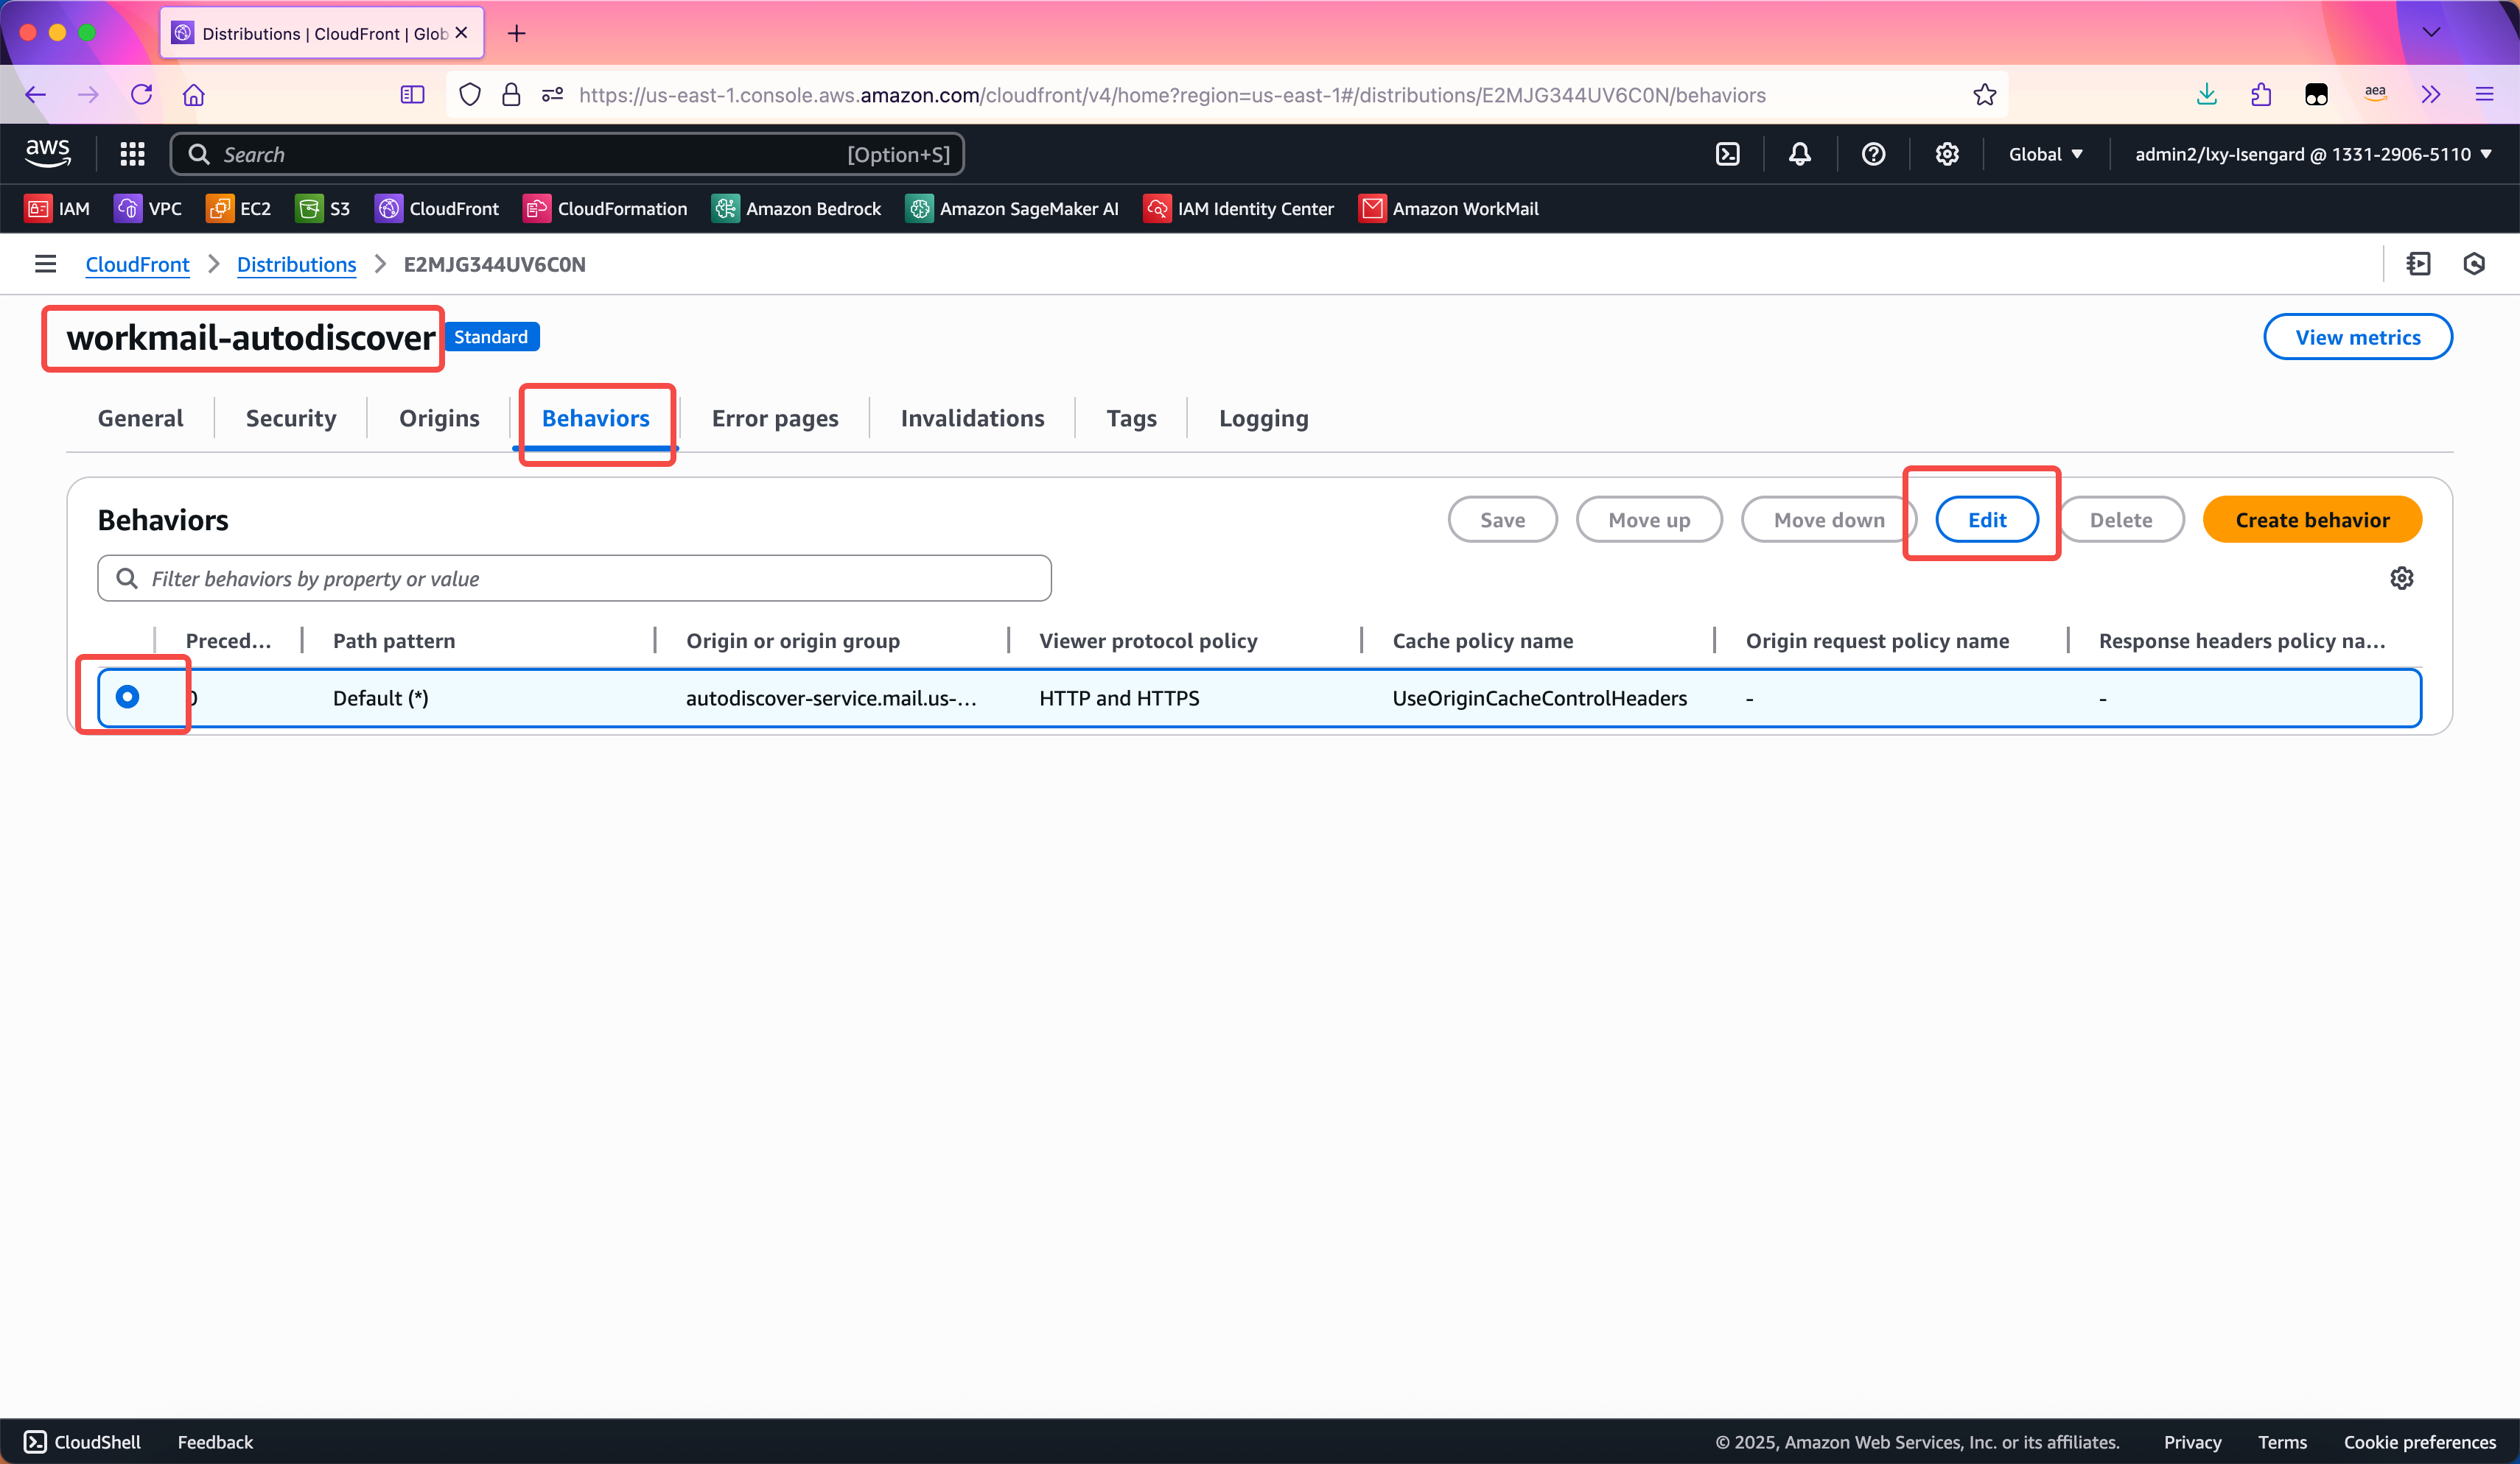Switch to the Origins tab

point(439,418)
